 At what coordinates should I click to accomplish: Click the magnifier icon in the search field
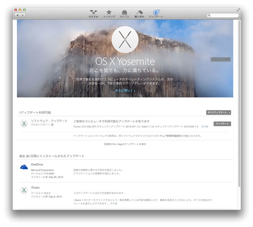(x=209, y=15)
